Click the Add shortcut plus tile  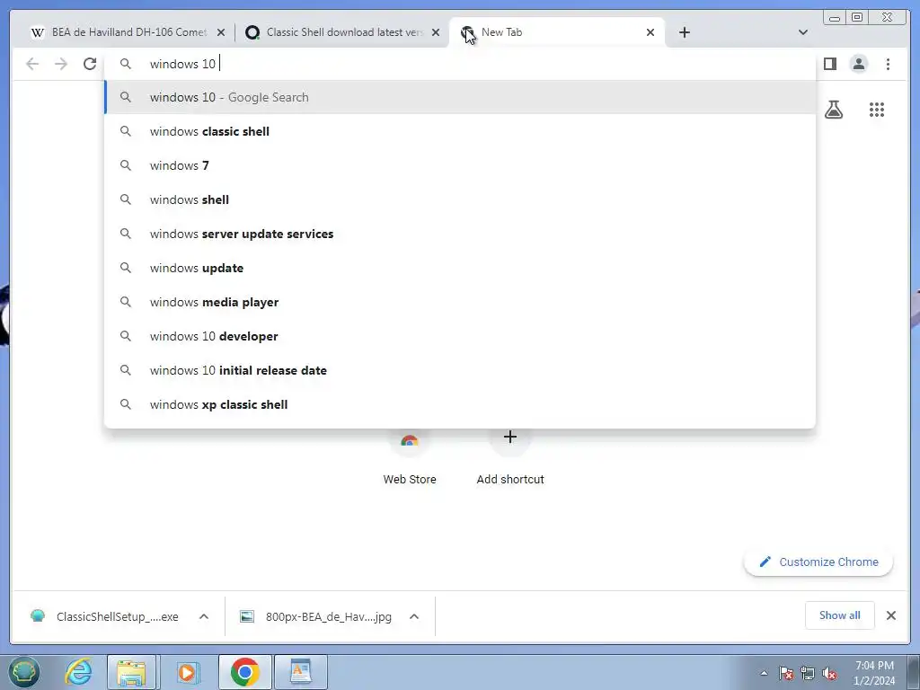pyautogui.click(x=510, y=457)
